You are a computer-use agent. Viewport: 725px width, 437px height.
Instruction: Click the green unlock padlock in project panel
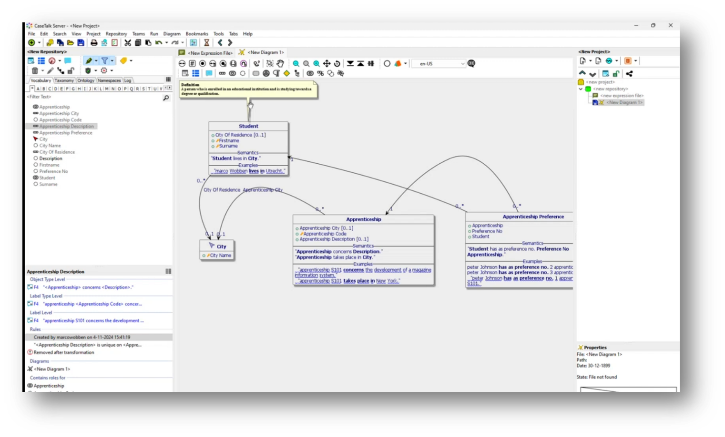[616, 74]
